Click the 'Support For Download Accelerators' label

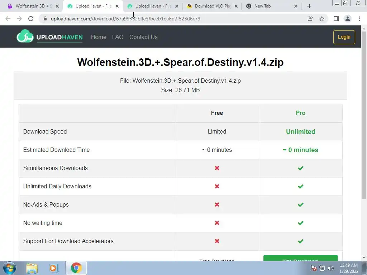click(68, 241)
